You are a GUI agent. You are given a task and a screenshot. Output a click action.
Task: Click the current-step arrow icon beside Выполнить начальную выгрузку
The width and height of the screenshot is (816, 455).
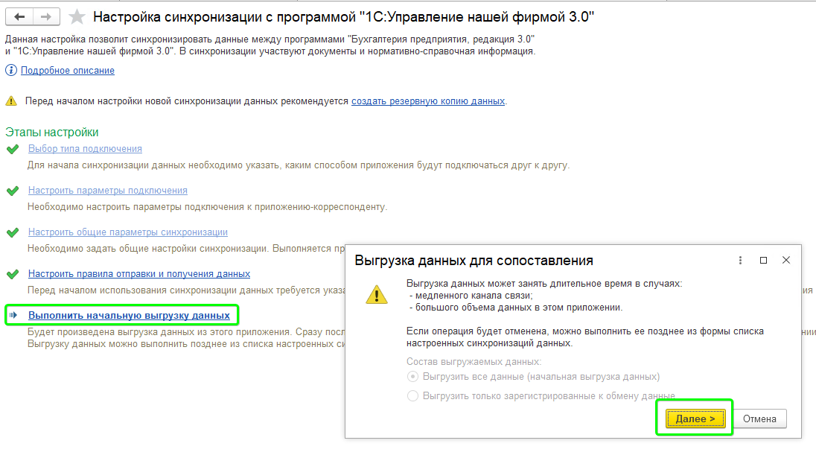pyautogui.click(x=13, y=315)
